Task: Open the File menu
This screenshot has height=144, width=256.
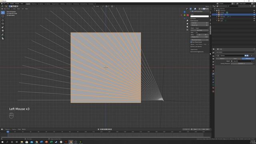Action: click(x=4, y=4)
